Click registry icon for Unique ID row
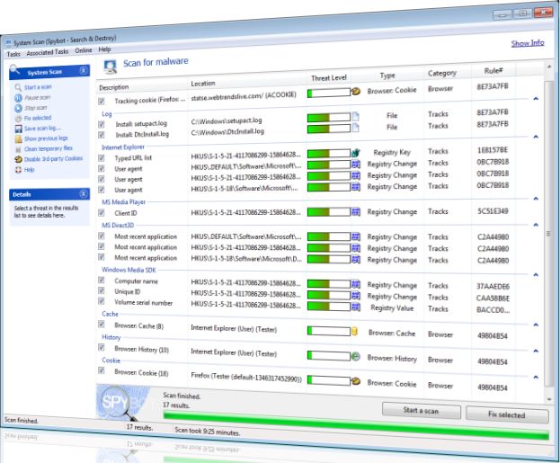The width and height of the screenshot is (560, 463). click(356, 296)
